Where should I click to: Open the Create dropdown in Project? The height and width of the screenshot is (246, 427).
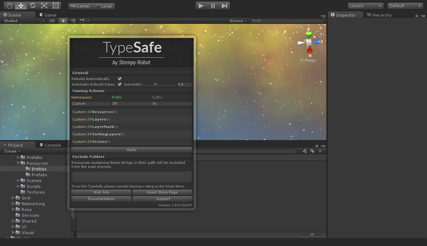click(x=12, y=151)
